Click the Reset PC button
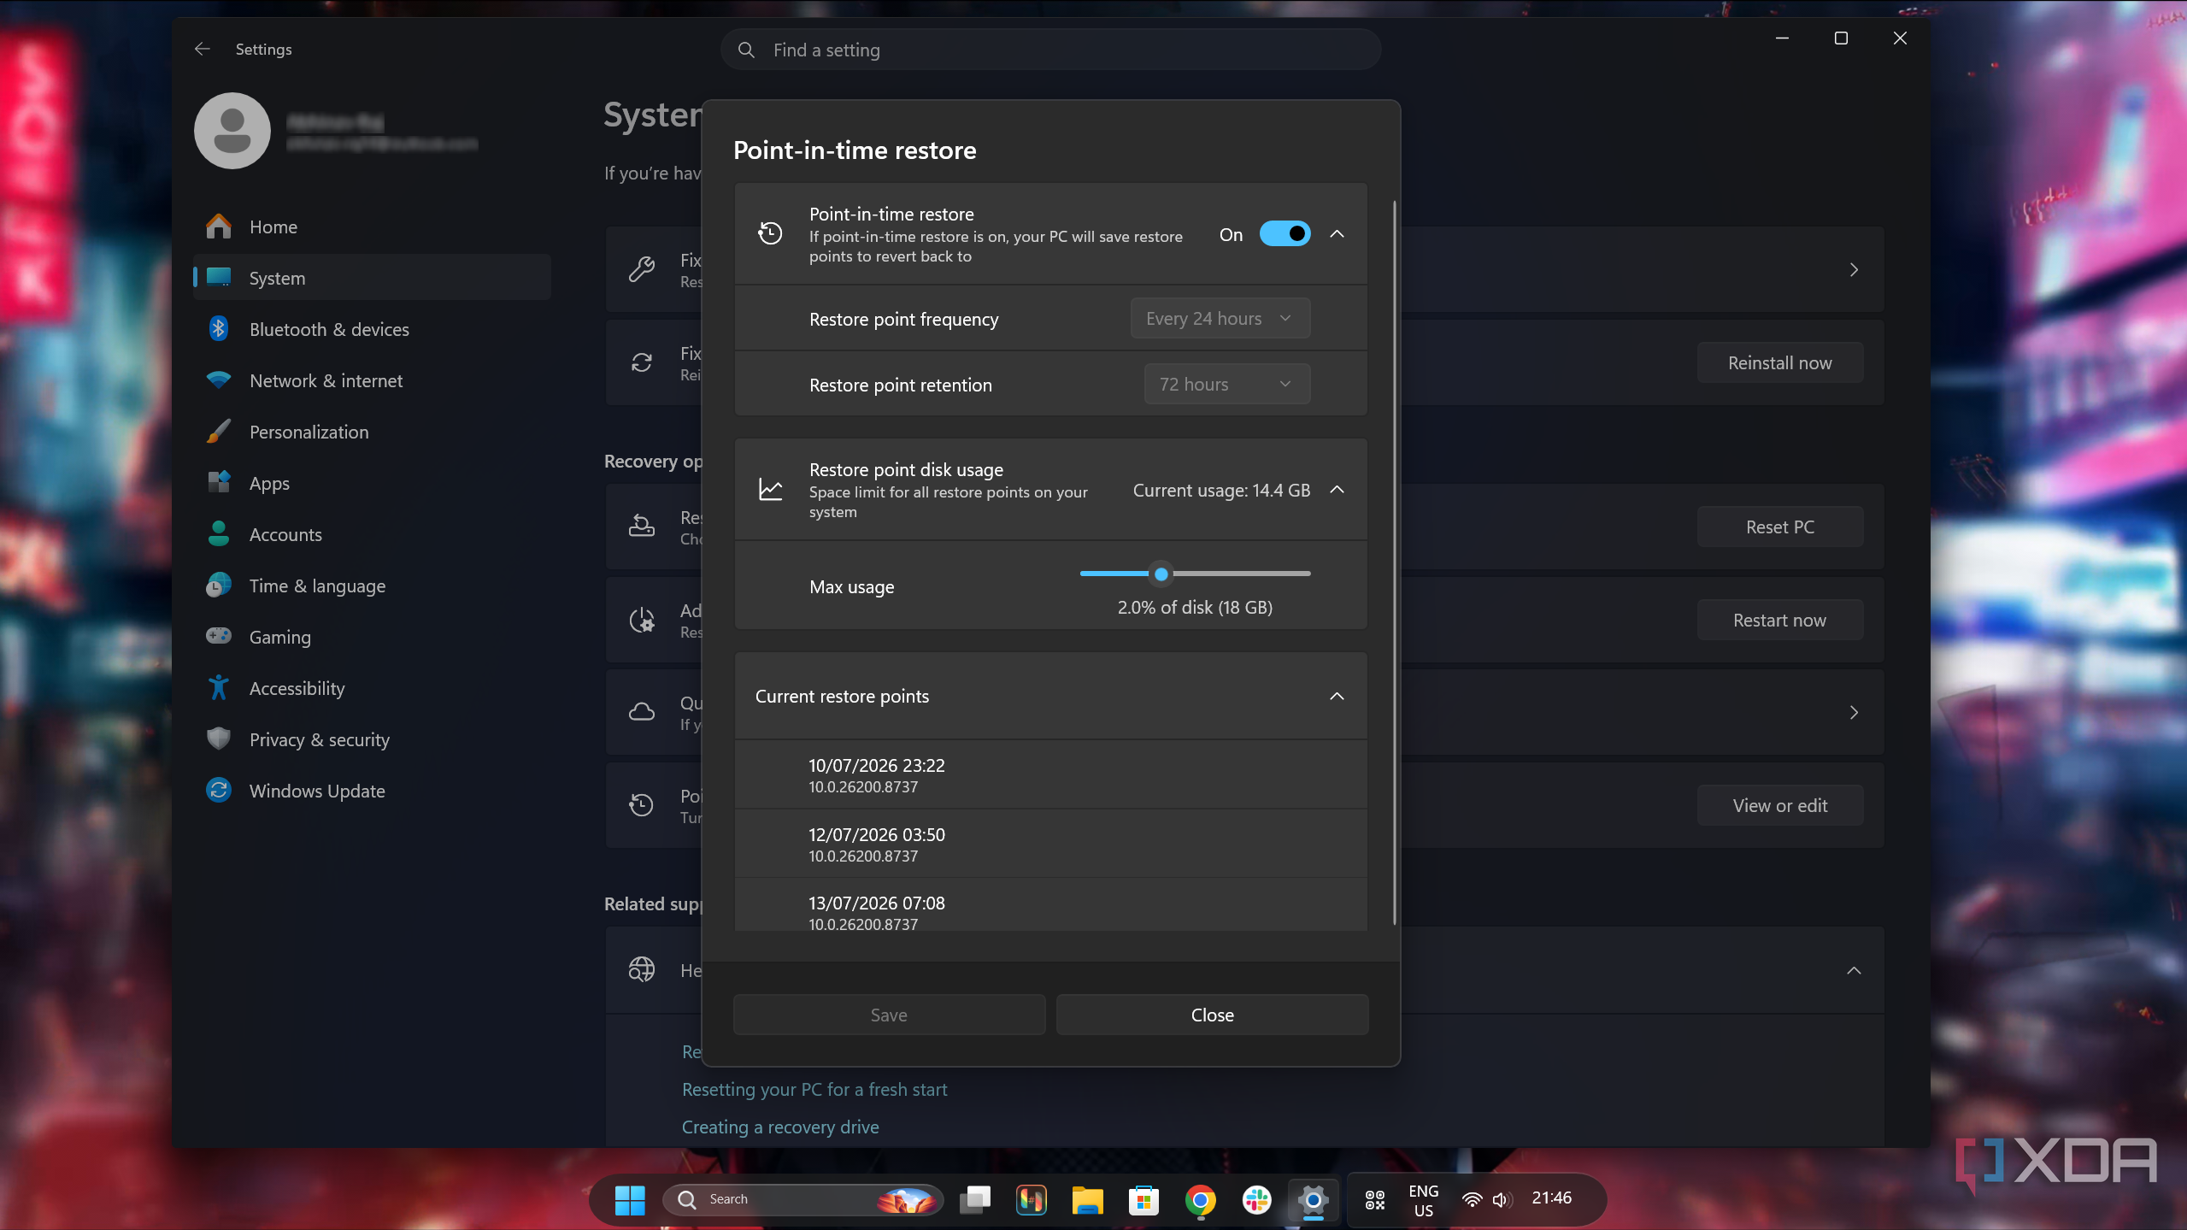 pos(1779,527)
